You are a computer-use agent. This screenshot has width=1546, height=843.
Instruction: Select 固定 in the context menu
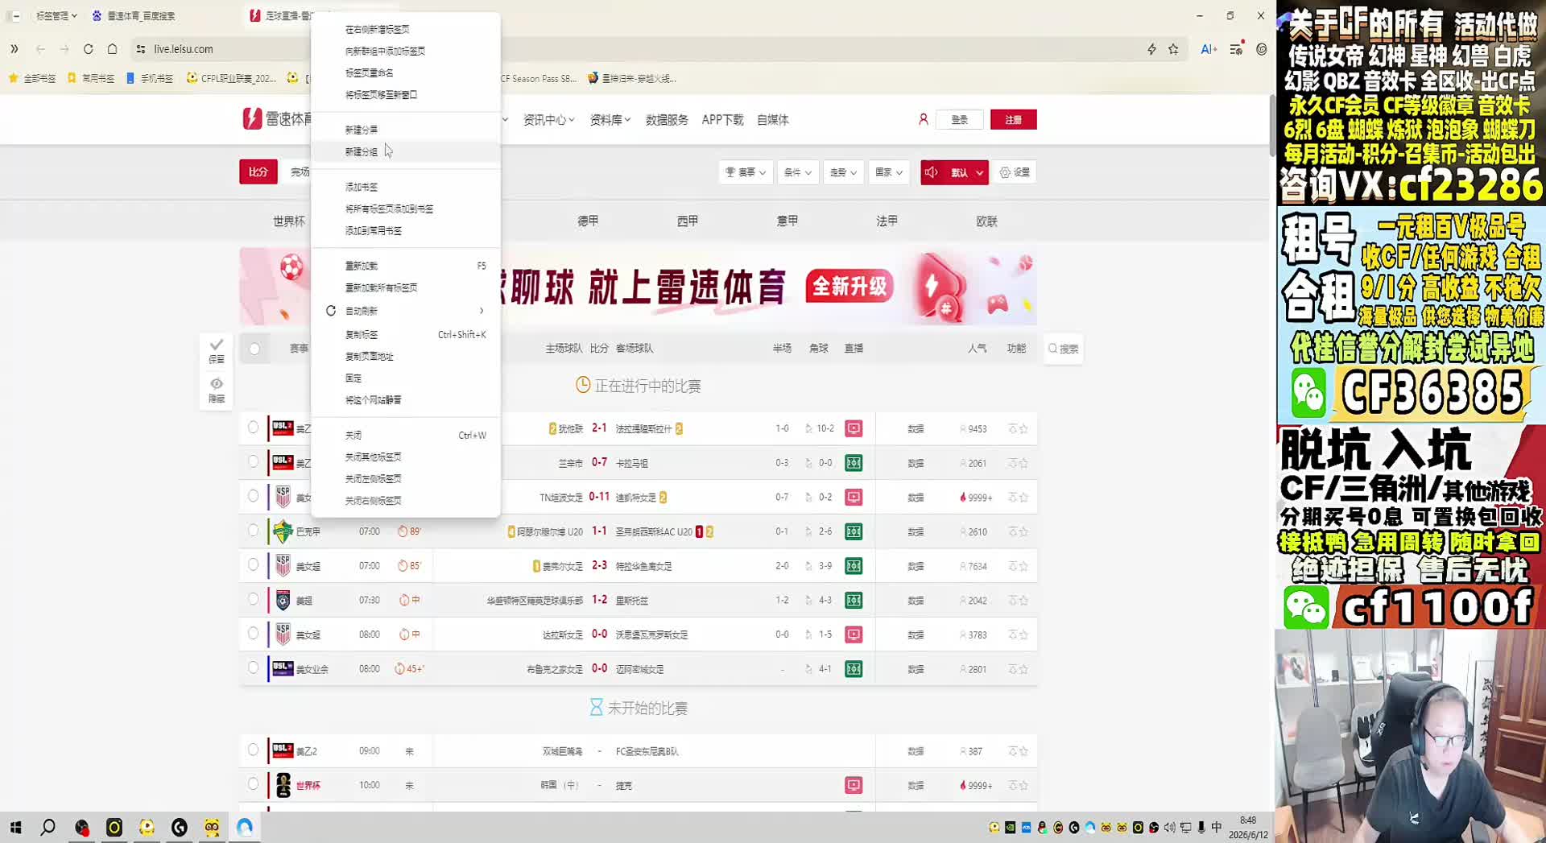[x=405, y=378]
